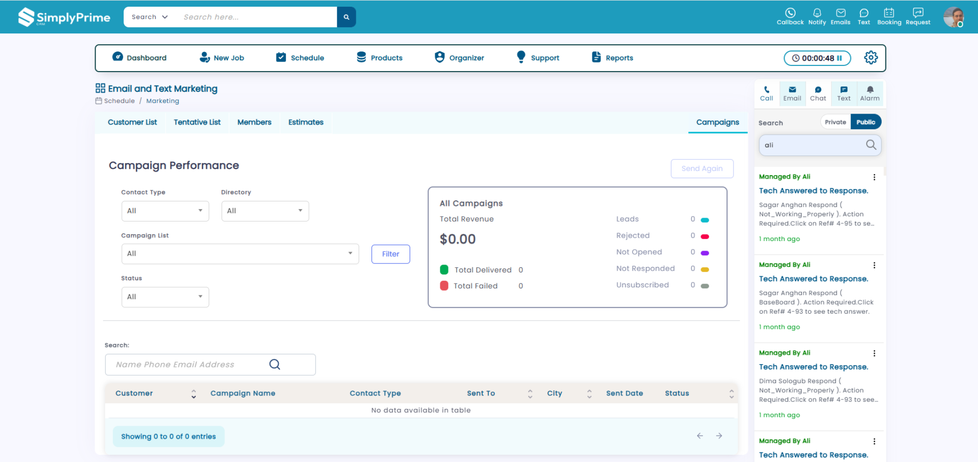Open the Call panel icon
This screenshot has width=978, height=462.
[766, 94]
